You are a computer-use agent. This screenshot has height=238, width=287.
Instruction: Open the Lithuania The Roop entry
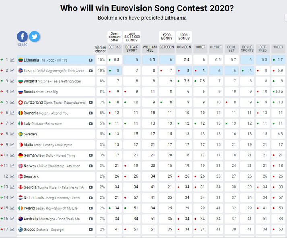(x=52, y=60)
